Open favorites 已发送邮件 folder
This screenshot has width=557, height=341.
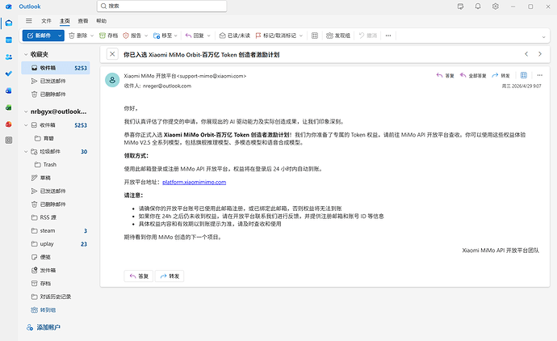click(56, 81)
